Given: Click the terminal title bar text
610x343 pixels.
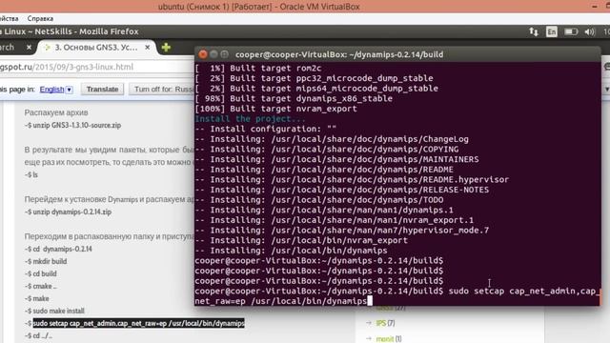Looking at the screenshot, I should pyautogui.click(x=339, y=54).
